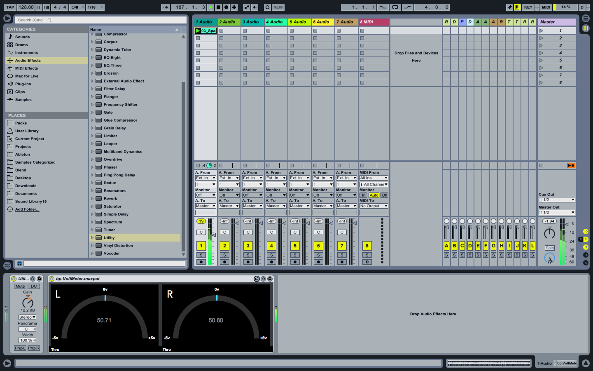The width and height of the screenshot is (593, 371).
Task: Enable Draw Mode pencil icon
Action: (509, 7)
